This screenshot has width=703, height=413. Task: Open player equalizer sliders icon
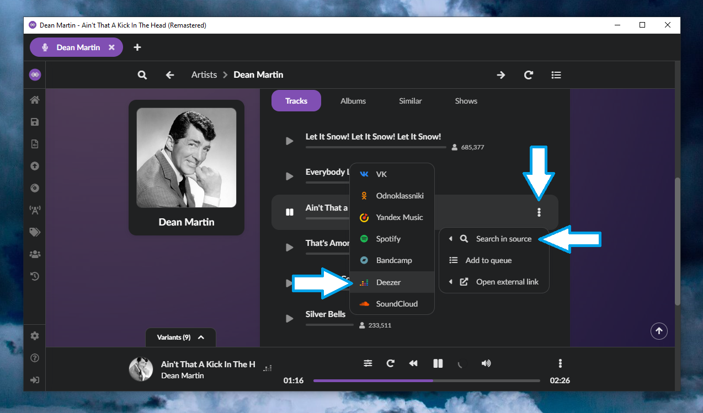tap(368, 363)
